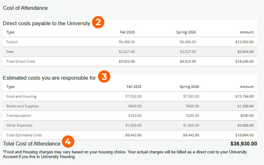Select the Books and Supplies row
Image resolution: width=264 pixels, height=165 pixels.
[x=130, y=106]
